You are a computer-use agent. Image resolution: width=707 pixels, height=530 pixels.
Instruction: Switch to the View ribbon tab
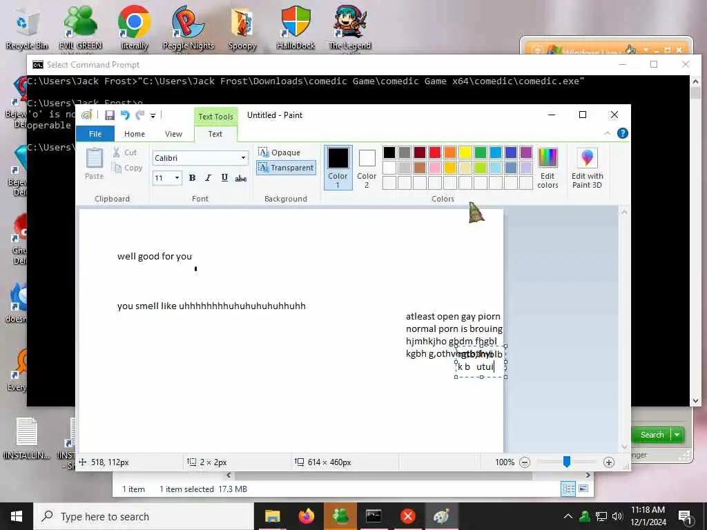pyautogui.click(x=173, y=134)
